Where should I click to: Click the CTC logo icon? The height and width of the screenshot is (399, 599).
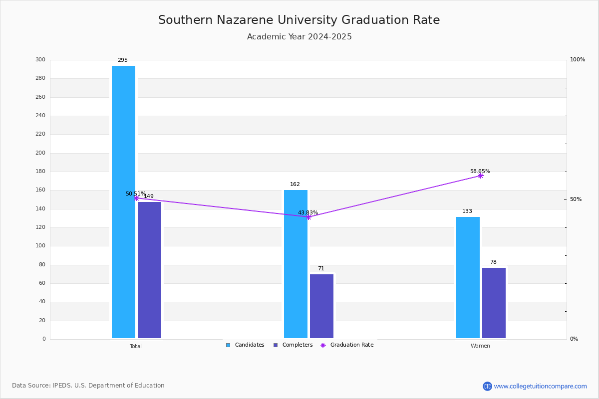(487, 386)
